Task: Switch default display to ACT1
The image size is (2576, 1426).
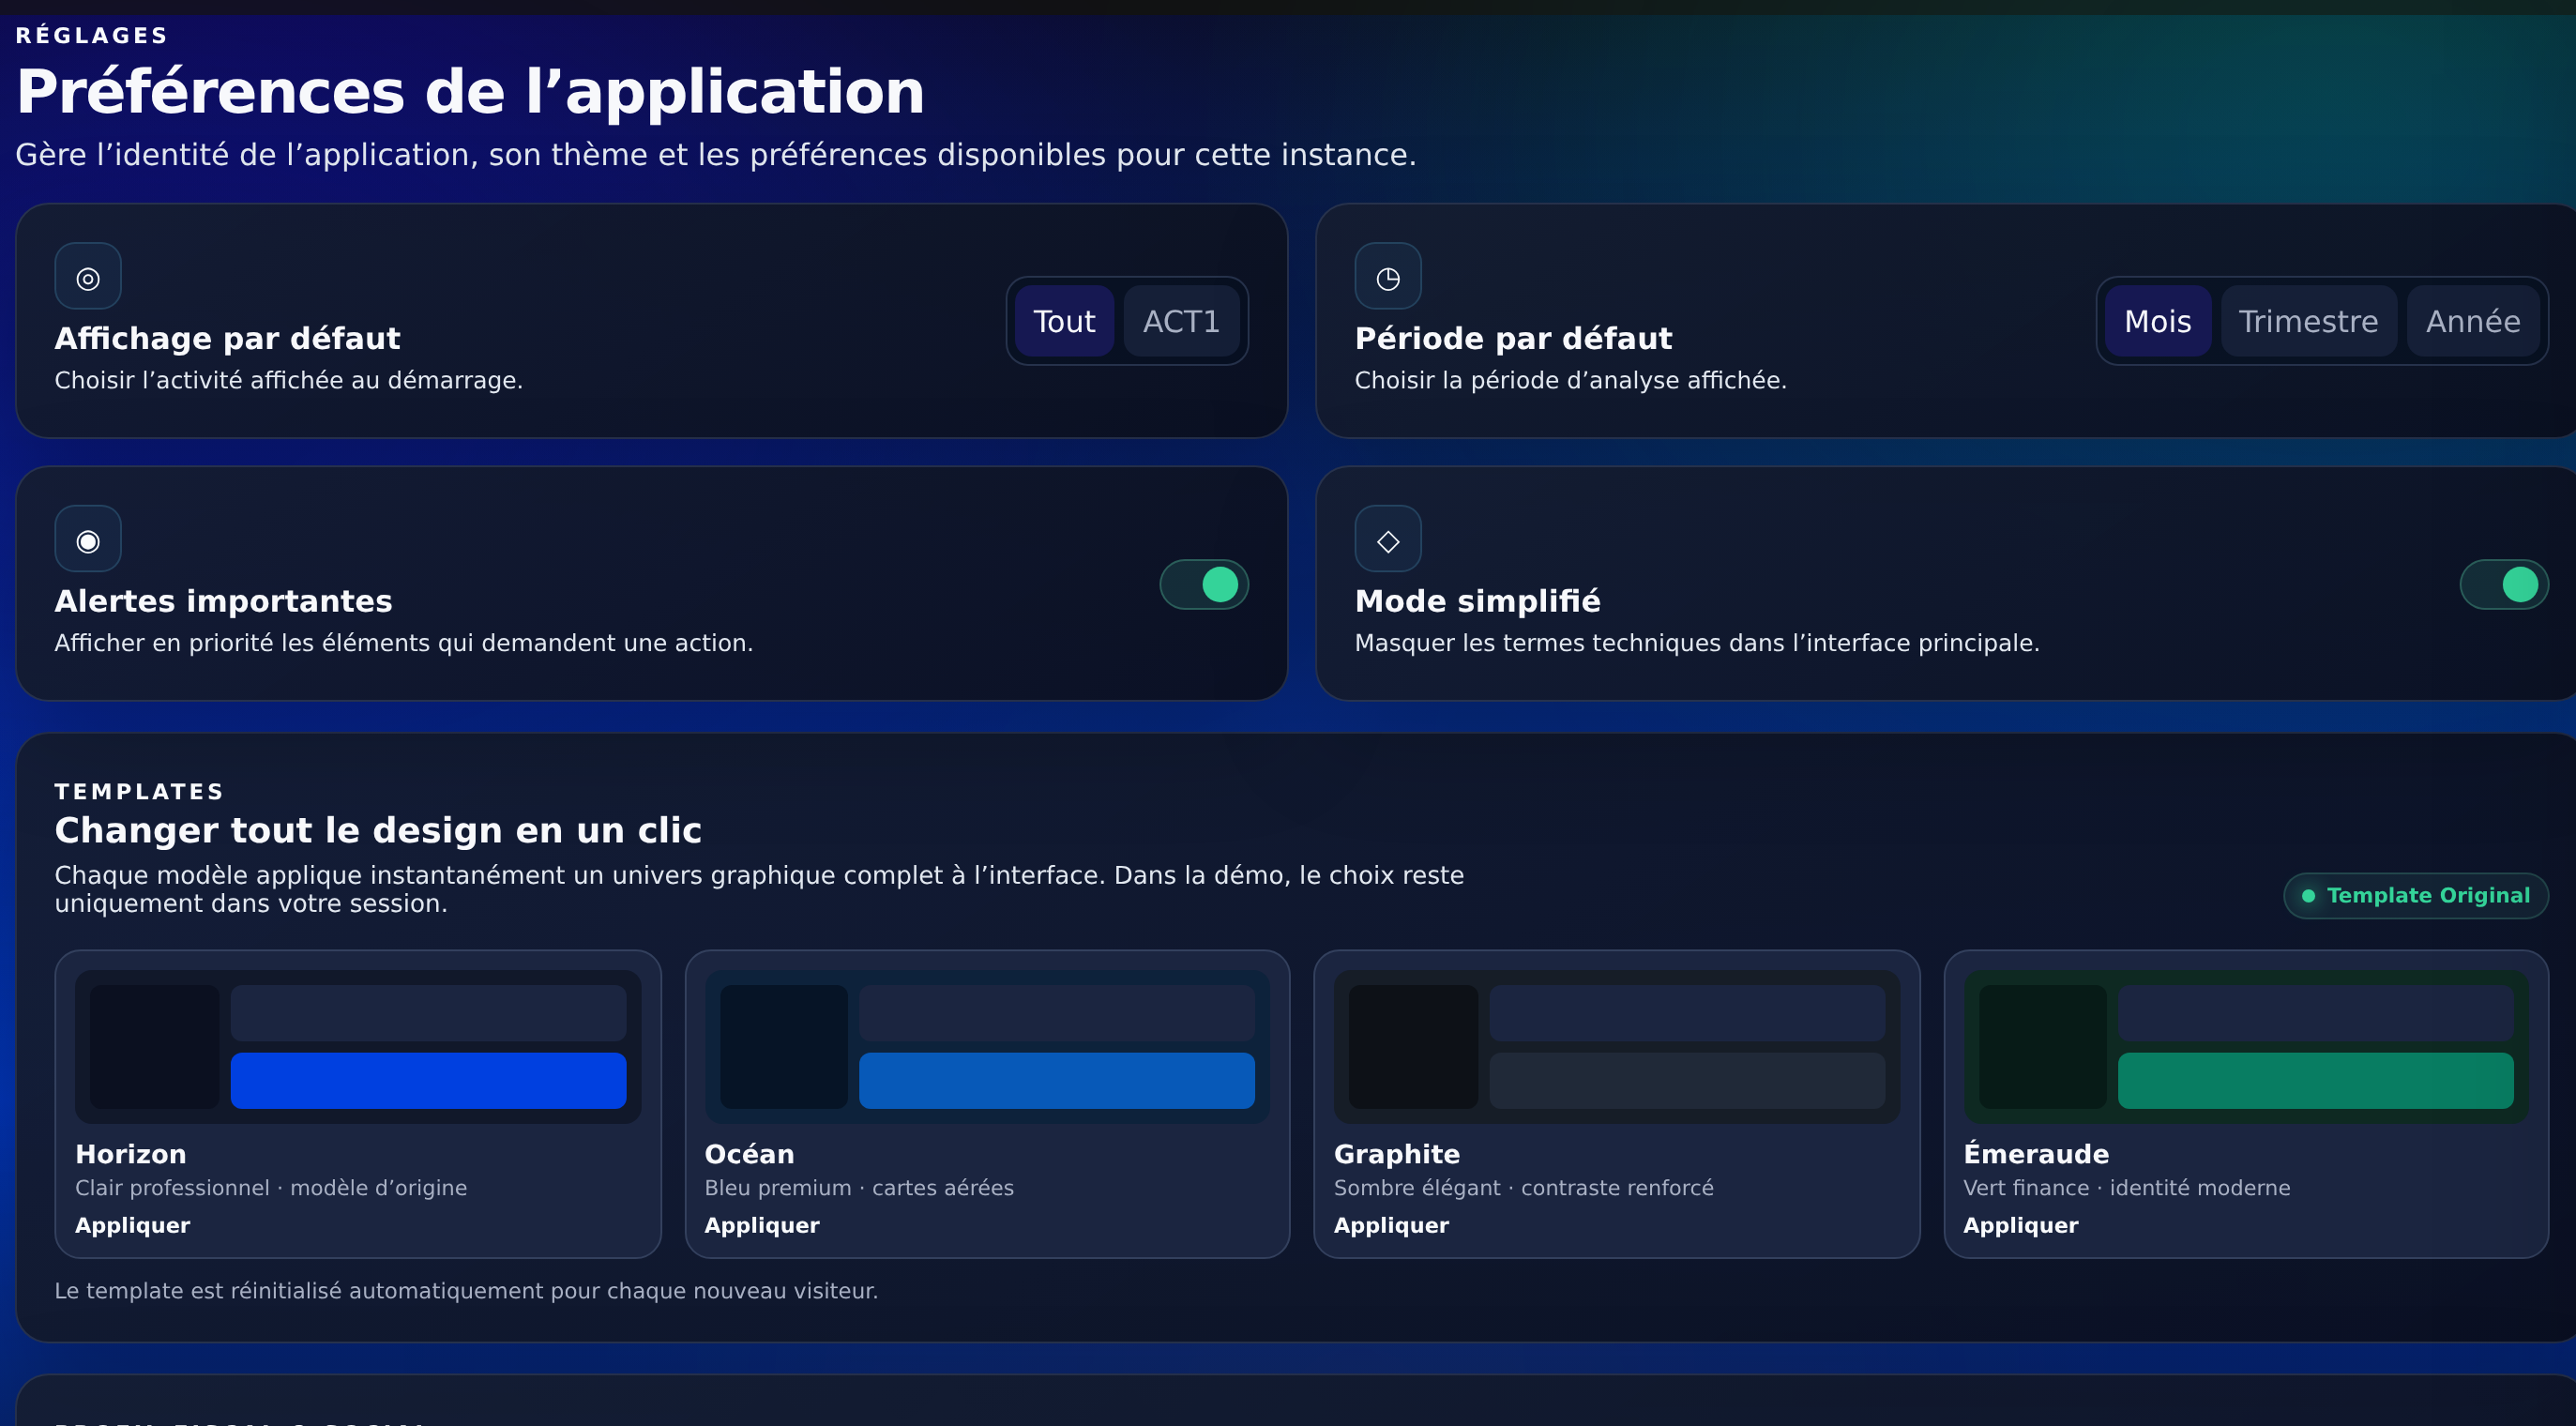Action: [x=1181, y=321]
